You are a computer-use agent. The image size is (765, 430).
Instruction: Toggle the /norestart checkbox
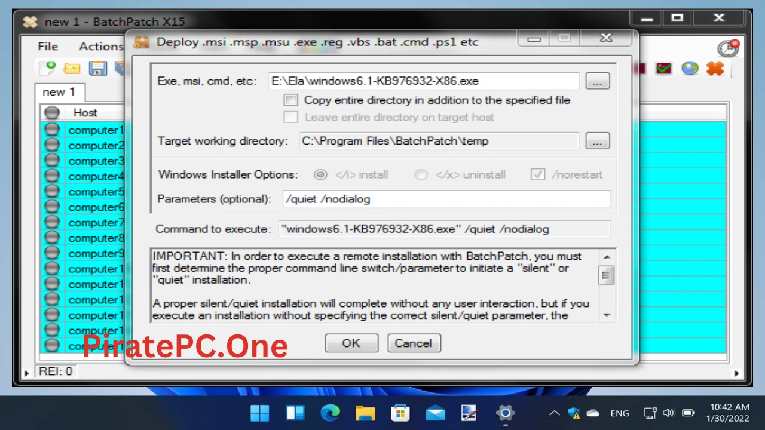[538, 174]
